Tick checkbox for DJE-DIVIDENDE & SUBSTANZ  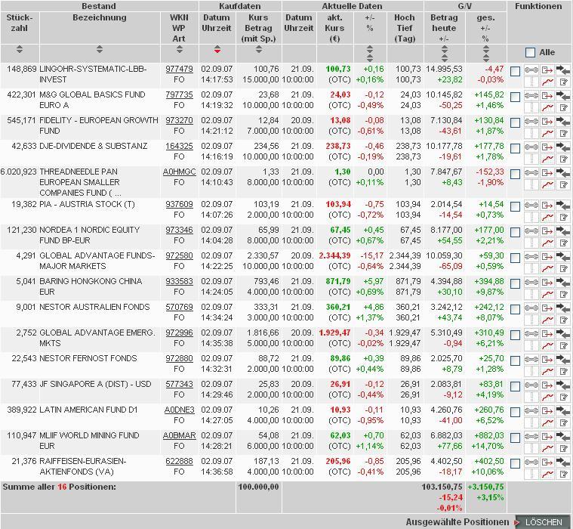[x=515, y=148]
